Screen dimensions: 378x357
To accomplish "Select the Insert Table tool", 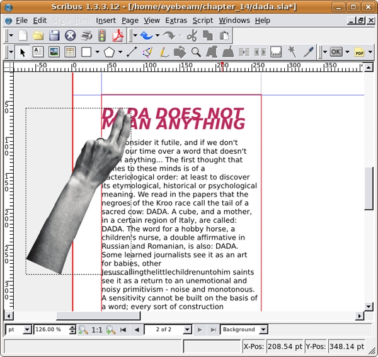I will pyautogui.click(x=70, y=52).
